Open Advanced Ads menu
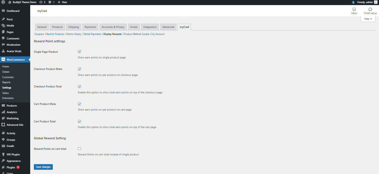The image size is (379, 174). pos(15,125)
